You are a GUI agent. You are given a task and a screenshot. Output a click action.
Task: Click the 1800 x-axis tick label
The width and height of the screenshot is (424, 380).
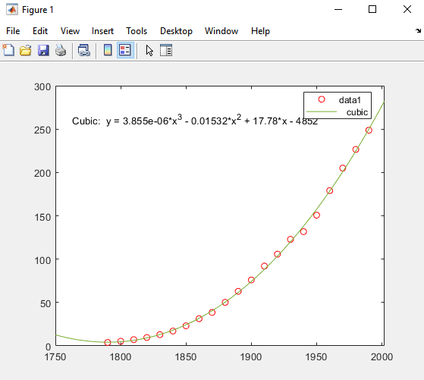[121, 357]
